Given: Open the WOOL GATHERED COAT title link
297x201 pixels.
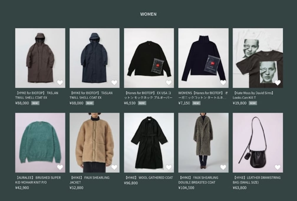Looking at the screenshot, I should (x=149, y=178).
